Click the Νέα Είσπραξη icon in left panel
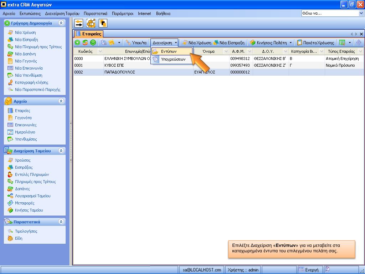This screenshot has height=274, width=365. click(x=10, y=40)
